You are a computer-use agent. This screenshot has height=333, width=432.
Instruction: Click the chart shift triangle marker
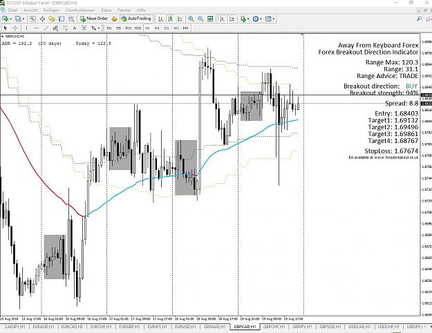click(303, 35)
